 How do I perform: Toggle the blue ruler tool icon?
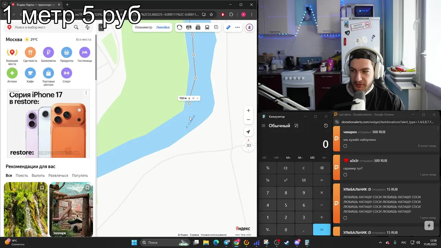coord(228,27)
